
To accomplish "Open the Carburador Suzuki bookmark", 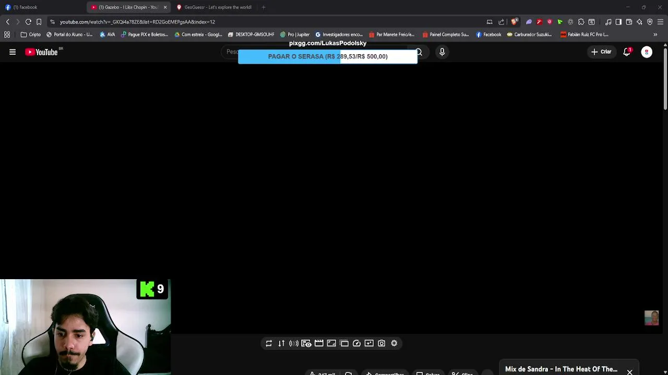I will pyautogui.click(x=529, y=34).
